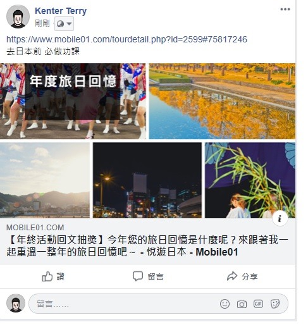308x334 pixels.
Task: Click the thumbs-up 讚 Like button
Action: [53, 276]
